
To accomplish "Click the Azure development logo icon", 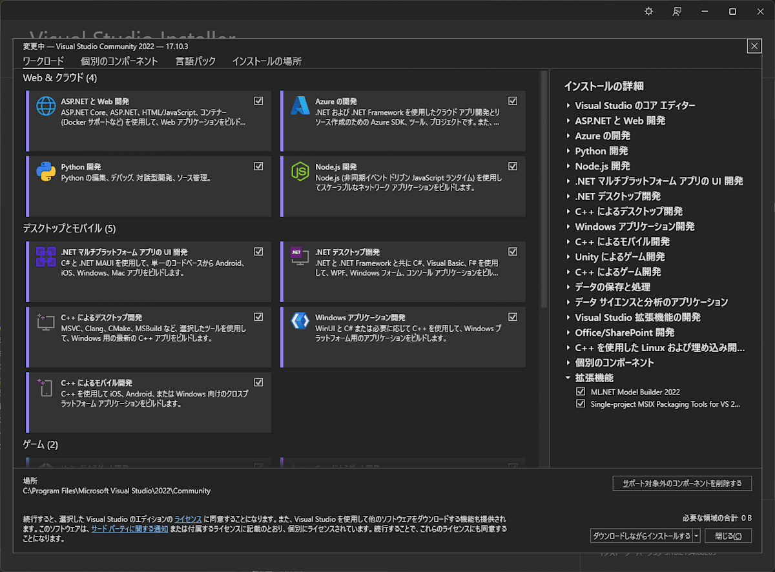I will tap(300, 106).
